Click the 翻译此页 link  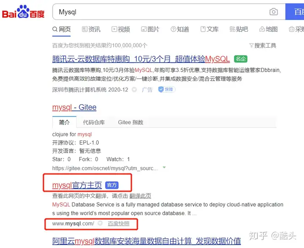[x=140, y=196]
